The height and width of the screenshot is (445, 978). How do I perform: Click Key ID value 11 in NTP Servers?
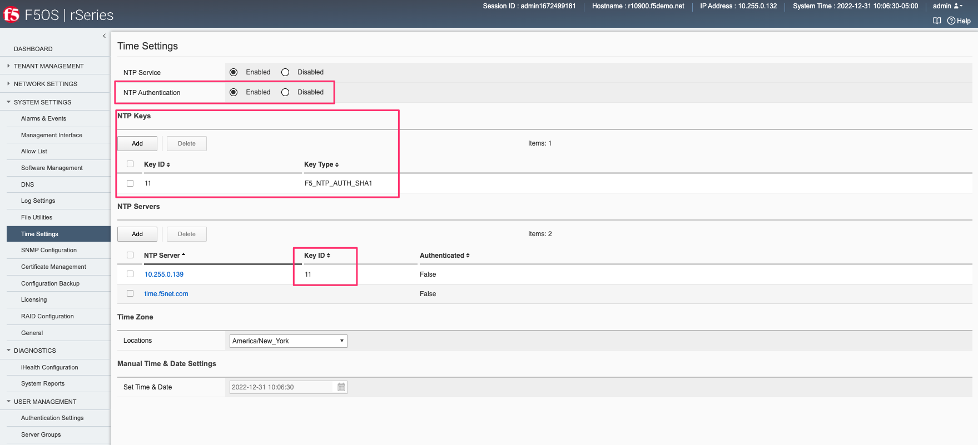308,274
